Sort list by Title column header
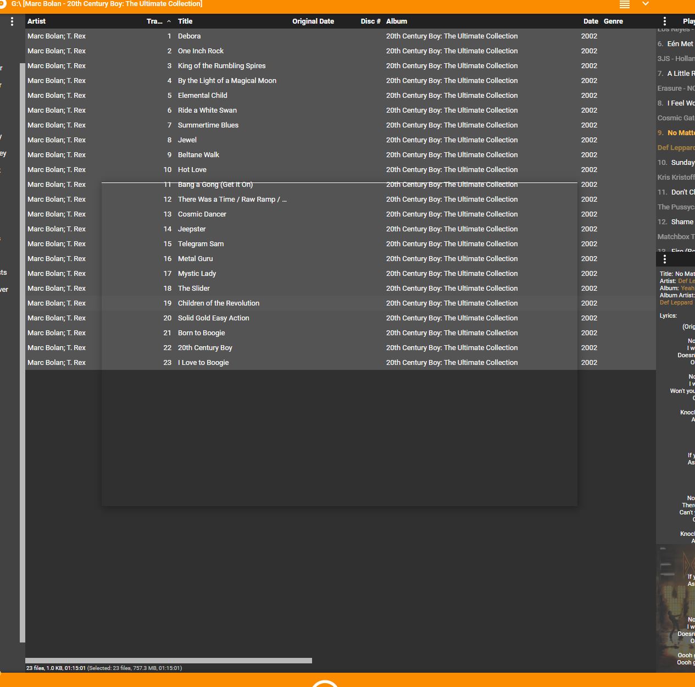 pos(185,21)
